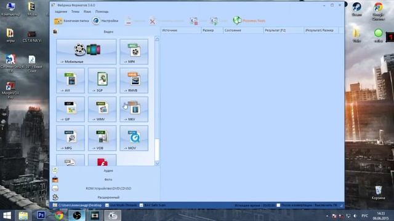Choose the AVI conversion tile
394x221 pixels.
tap(70, 80)
